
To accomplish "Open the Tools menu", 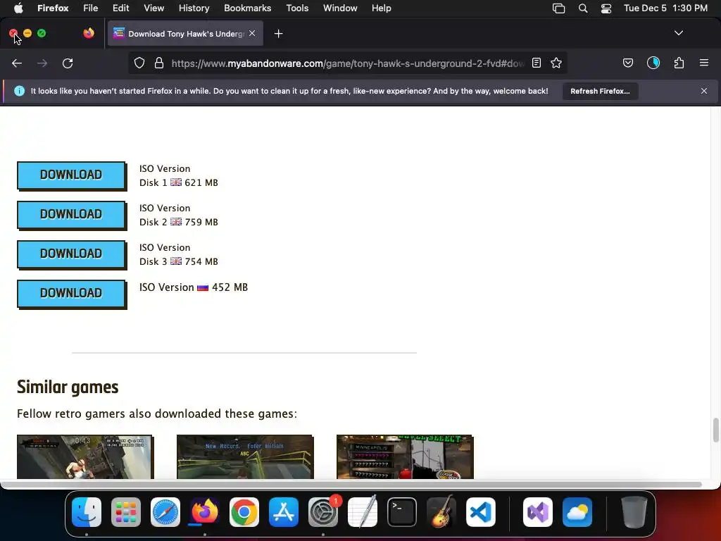I will tap(297, 8).
